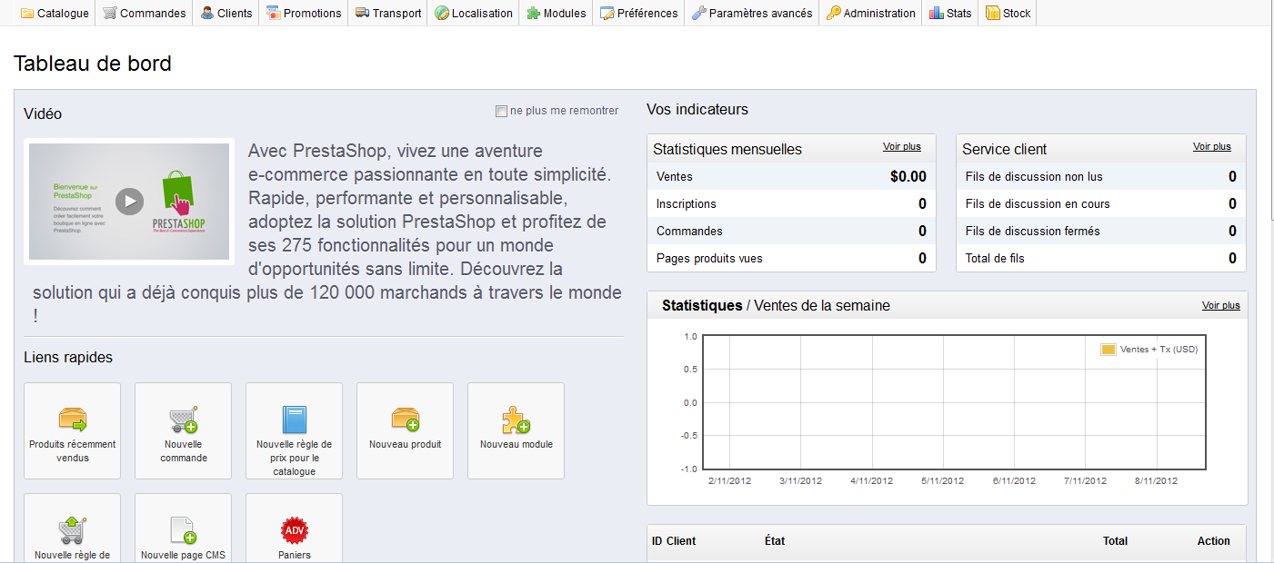Select the Nouveau produit box icon
The width and height of the screenshot is (1274, 563).
405,420
